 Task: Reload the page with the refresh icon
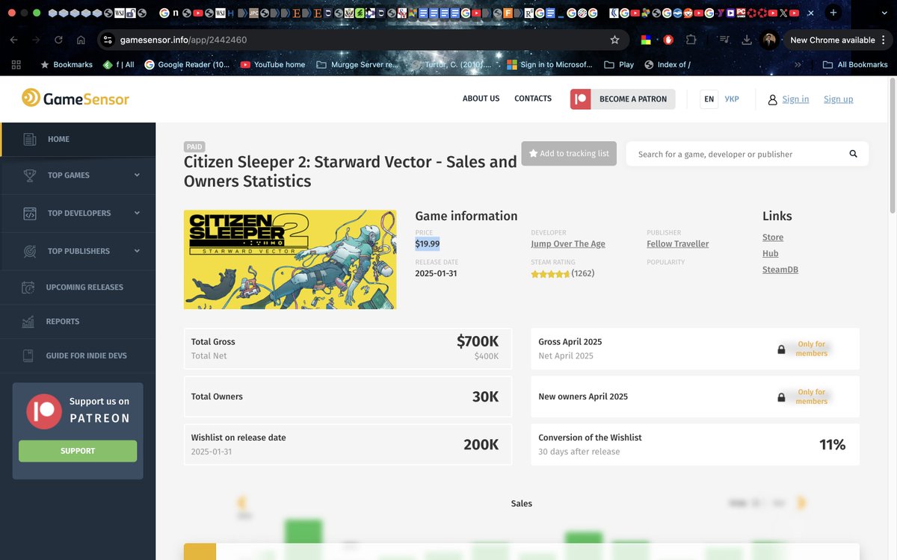pos(58,40)
